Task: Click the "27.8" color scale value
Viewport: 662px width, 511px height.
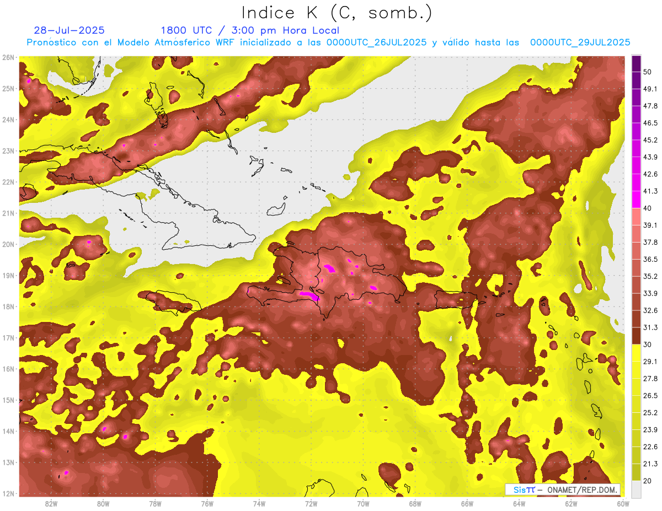Action: [x=650, y=378]
